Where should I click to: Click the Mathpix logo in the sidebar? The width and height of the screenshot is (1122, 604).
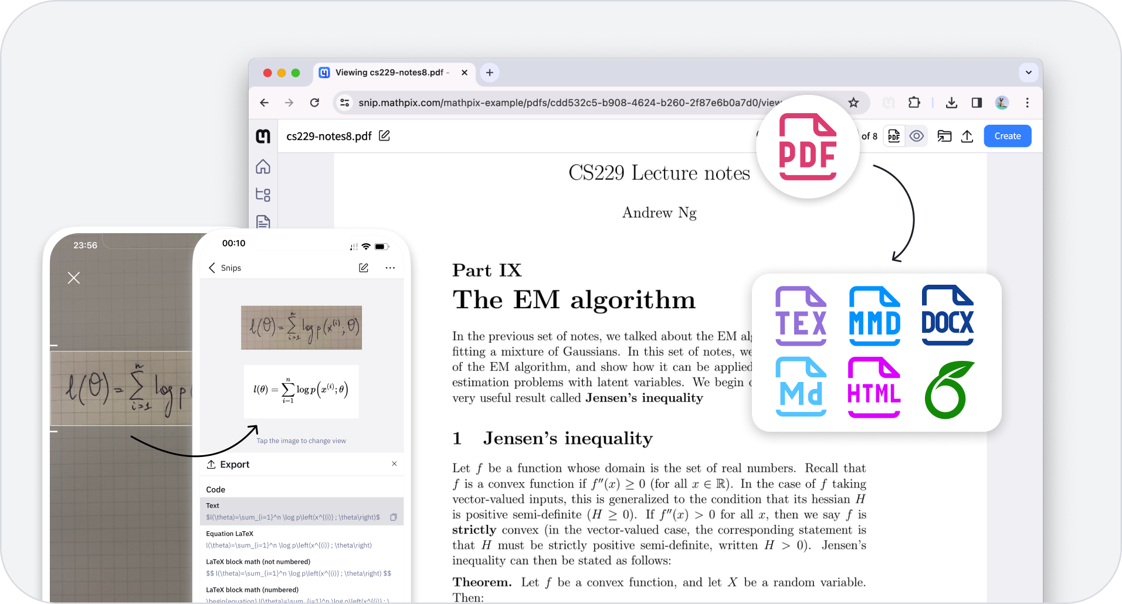point(263,136)
